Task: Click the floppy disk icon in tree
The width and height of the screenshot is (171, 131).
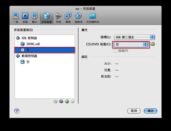Action: click(x=23, y=62)
